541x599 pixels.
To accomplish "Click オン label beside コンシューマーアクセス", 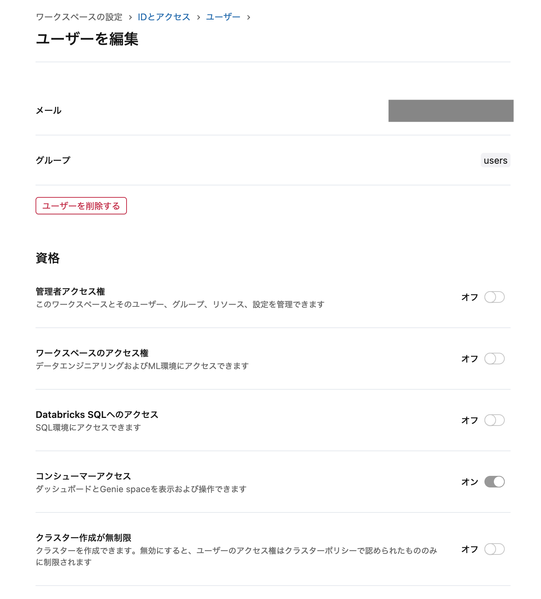I will [x=470, y=482].
